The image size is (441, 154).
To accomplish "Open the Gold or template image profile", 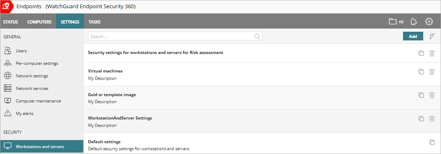I will tap(112, 94).
